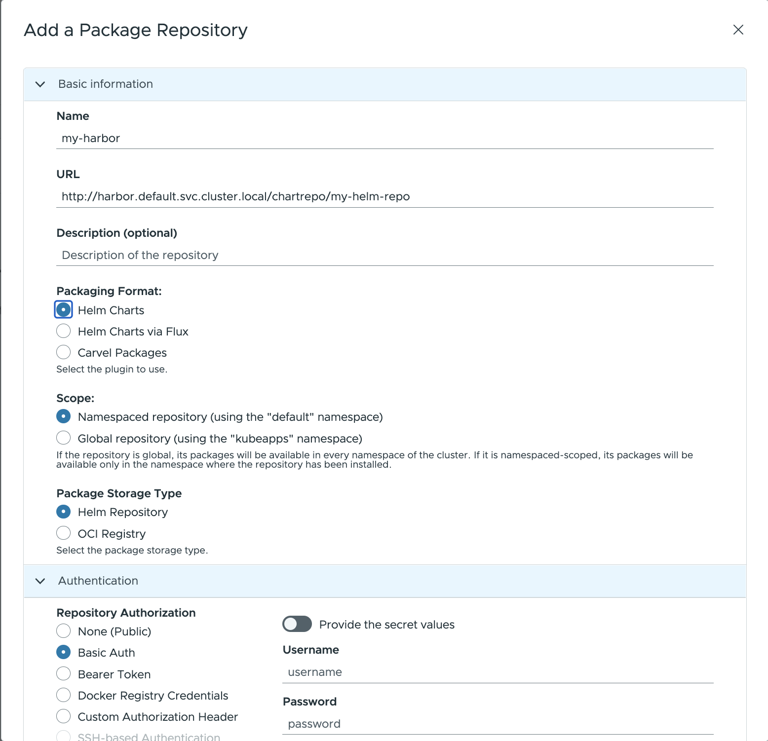Select None (Public) authorization
The image size is (768, 741).
tap(63, 630)
